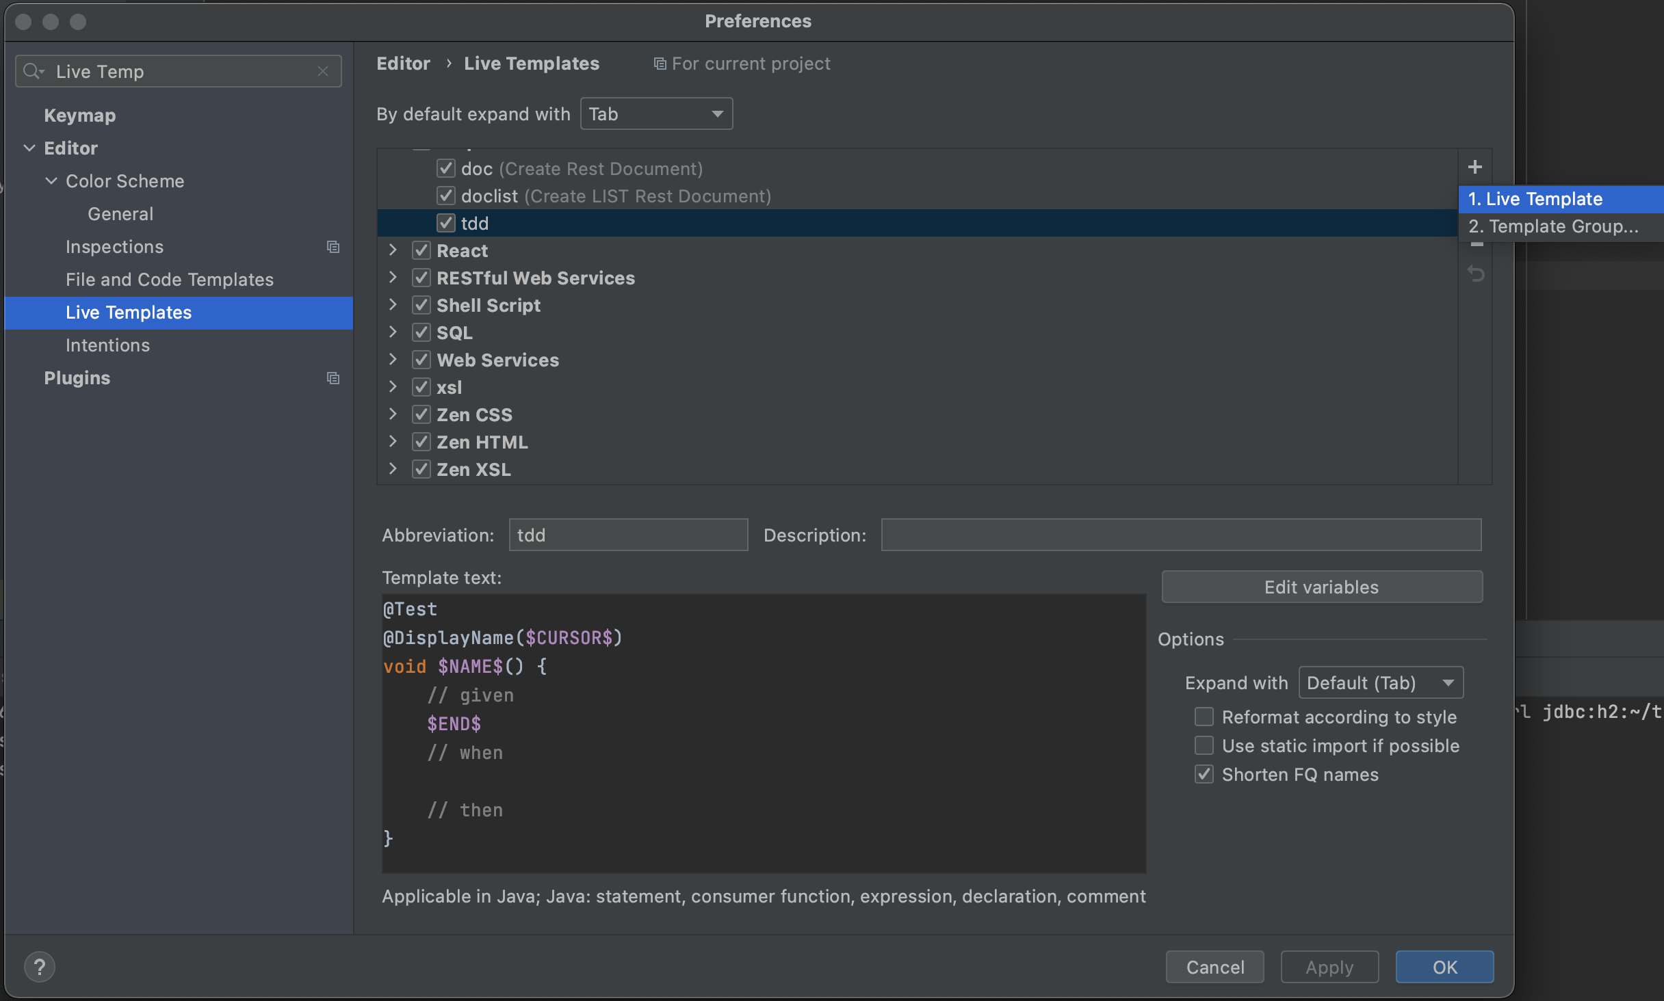Check Use static import if possible
1664x1001 pixels.
coord(1204,745)
